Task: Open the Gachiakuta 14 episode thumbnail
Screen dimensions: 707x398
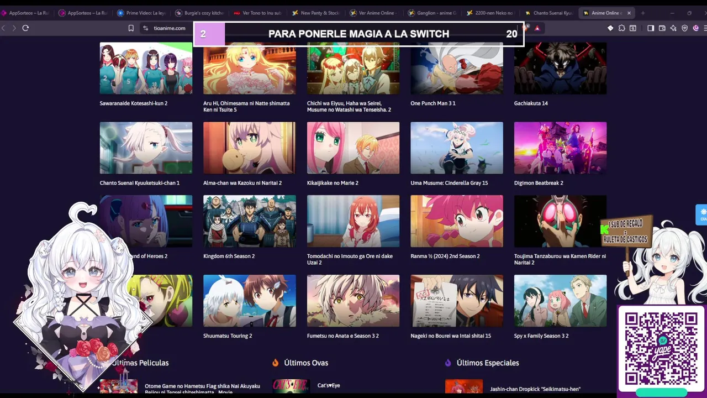Action: (560, 68)
